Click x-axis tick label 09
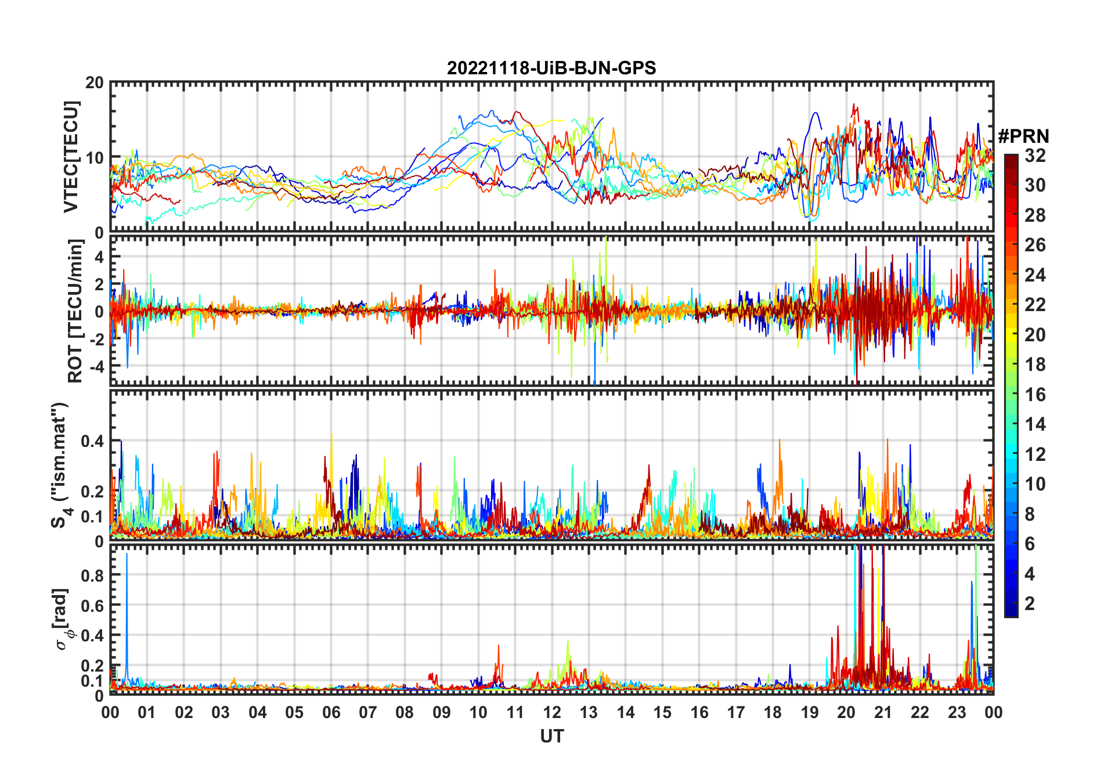 (442, 712)
